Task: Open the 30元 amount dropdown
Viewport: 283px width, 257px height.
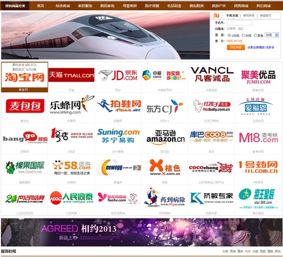Action: click(272, 35)
